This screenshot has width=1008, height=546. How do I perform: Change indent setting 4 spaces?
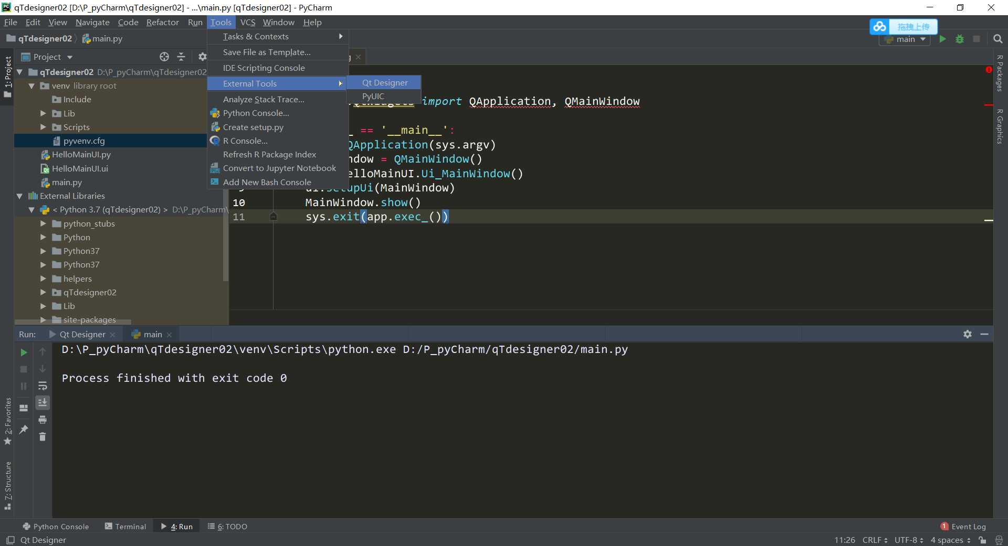[x=951, y=540]
